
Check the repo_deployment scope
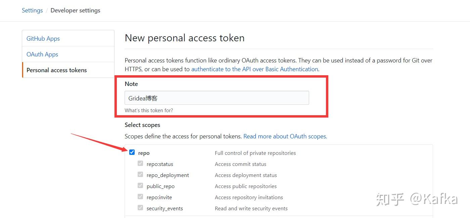click(140, 174)
